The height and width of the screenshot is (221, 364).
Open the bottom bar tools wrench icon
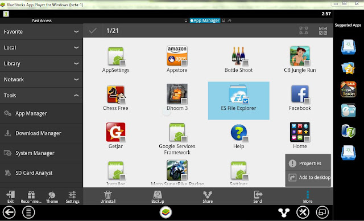(303, 212)
